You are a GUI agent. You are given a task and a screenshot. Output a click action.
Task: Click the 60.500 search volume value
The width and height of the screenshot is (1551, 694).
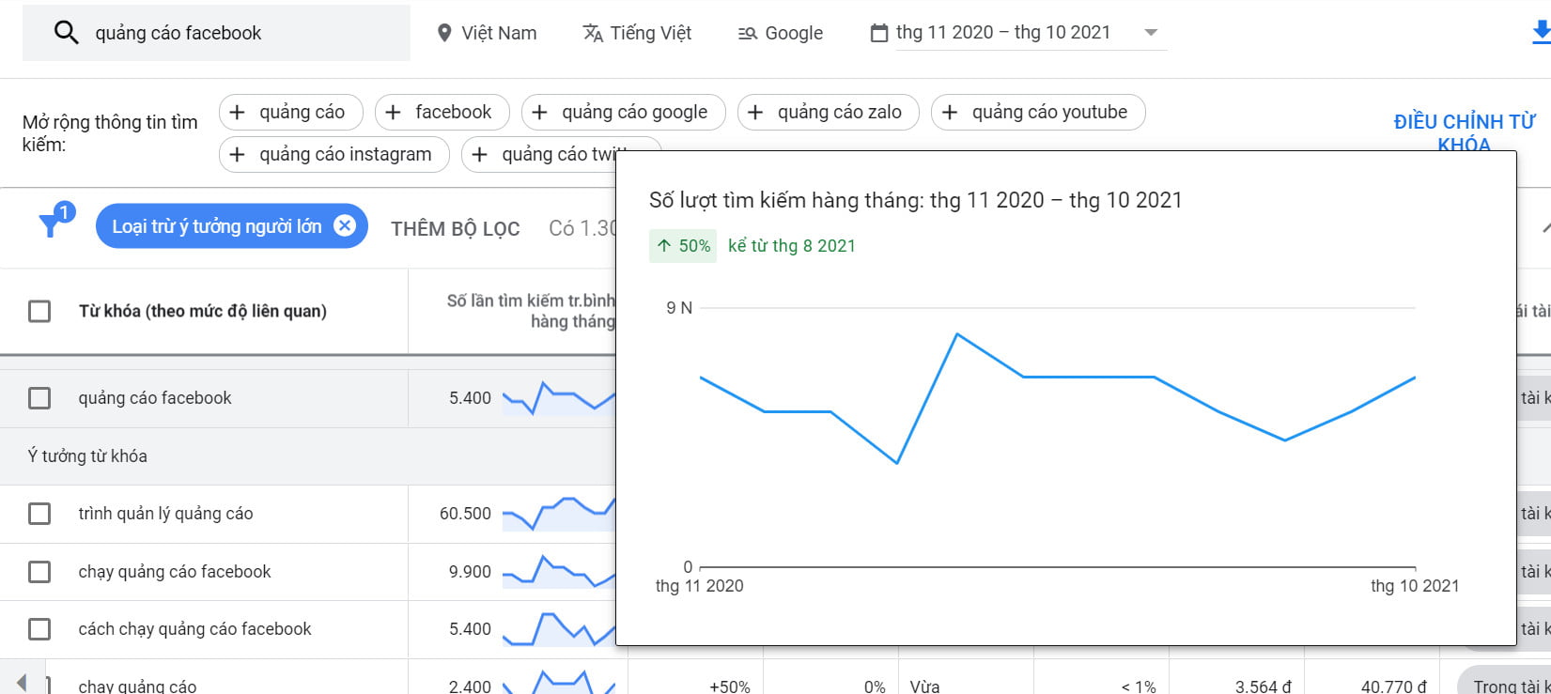click(465, 514)
